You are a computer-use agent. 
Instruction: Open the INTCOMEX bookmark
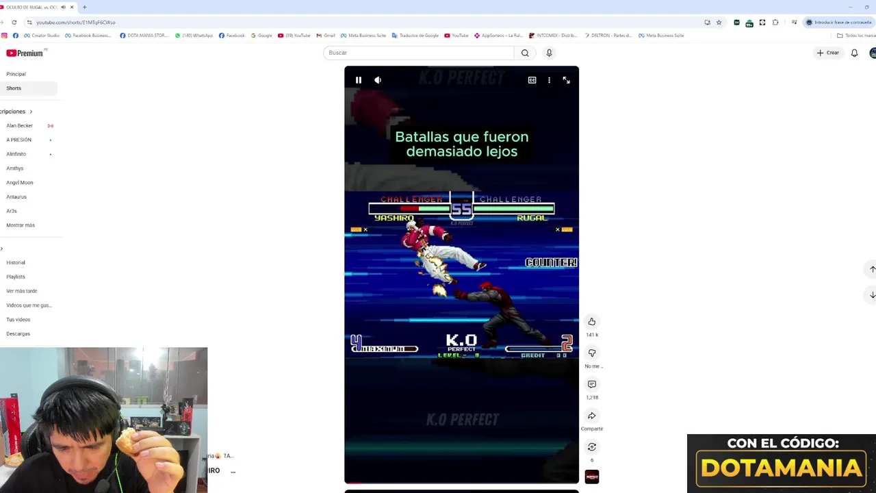click(x=554, y=36)
